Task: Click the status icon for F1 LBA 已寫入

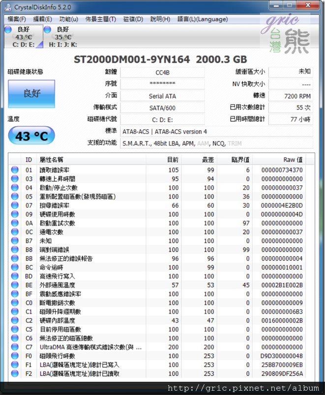Action: pyautogui.click(x=15, y=365)
